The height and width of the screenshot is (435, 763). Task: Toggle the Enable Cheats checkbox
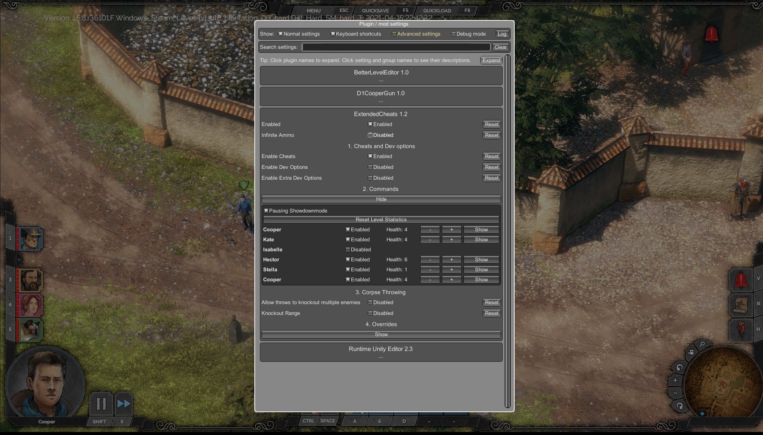point(370,156)
